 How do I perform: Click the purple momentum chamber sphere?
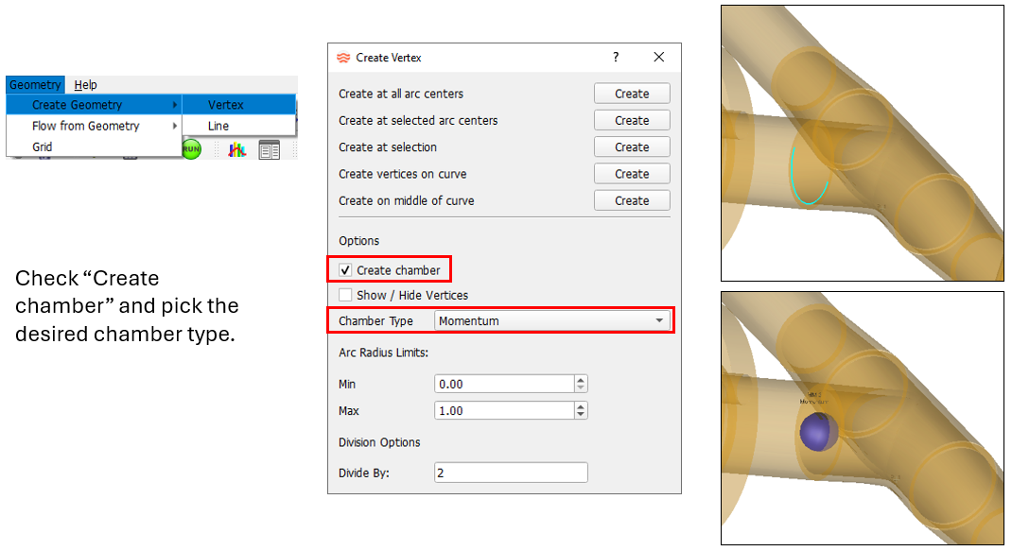(x=818, y=432)
